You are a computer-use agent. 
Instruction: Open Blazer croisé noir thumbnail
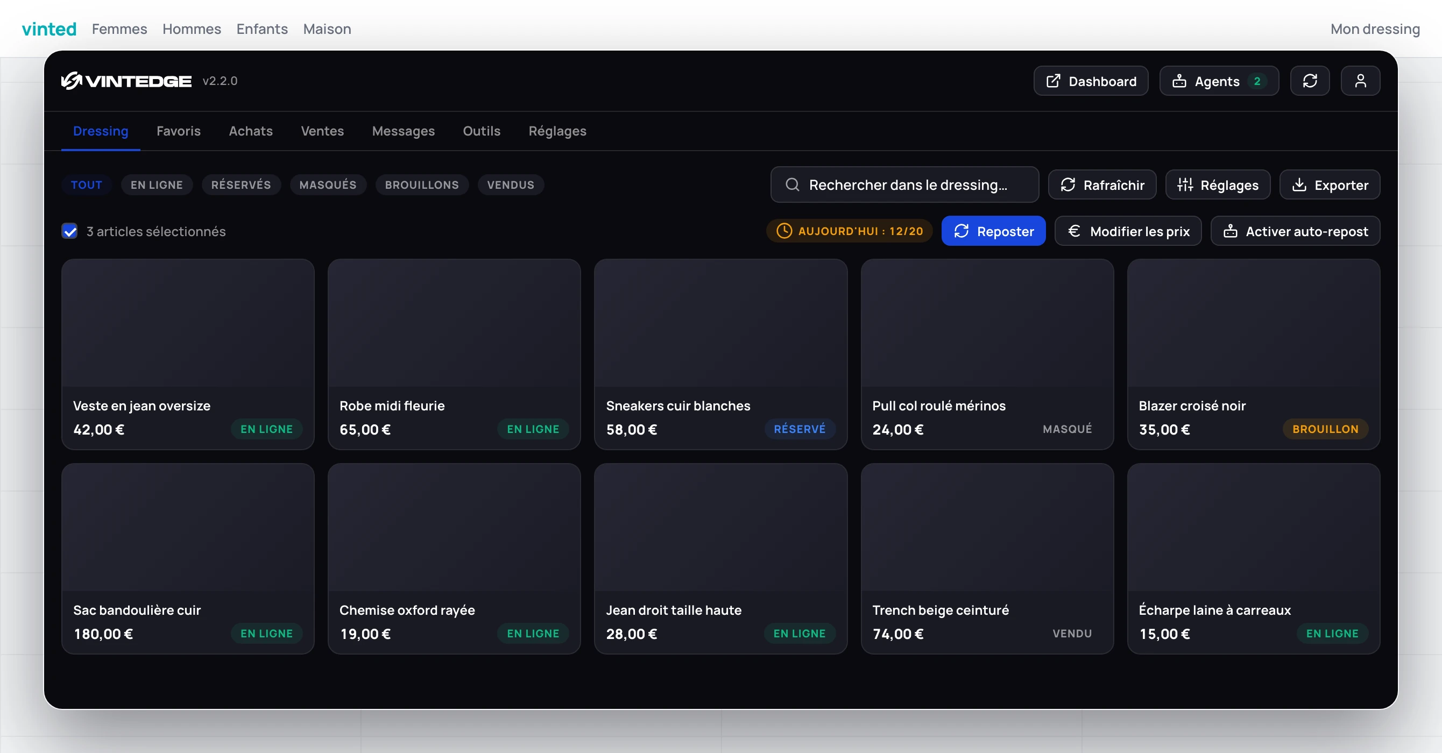pyautogui.click(x=1253, y=323)
